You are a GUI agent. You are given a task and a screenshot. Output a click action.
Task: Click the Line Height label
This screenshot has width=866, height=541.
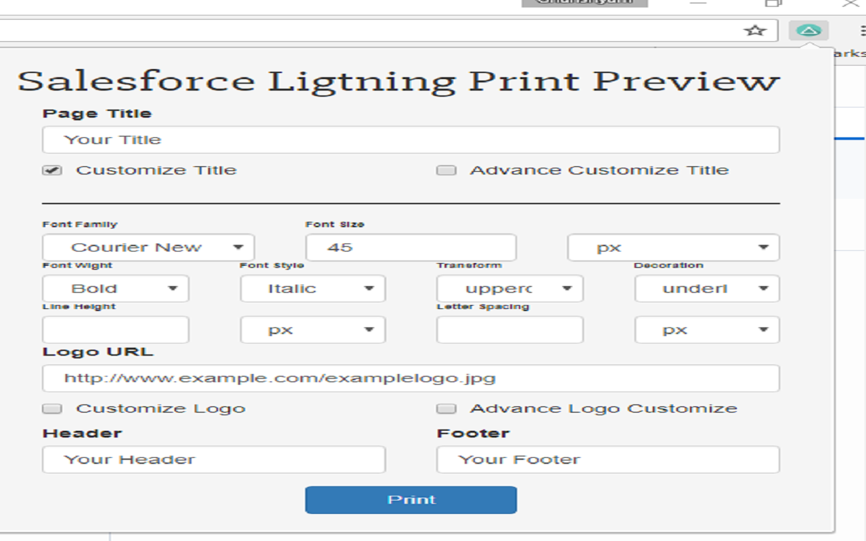79,306
